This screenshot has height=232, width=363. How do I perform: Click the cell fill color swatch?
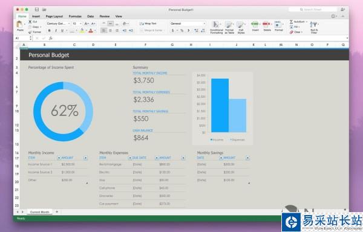click(x=82, y=30)
